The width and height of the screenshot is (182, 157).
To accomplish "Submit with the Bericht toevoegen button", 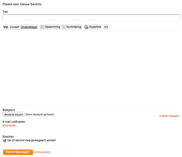I will pyautogui.click(x=18, y=152).
